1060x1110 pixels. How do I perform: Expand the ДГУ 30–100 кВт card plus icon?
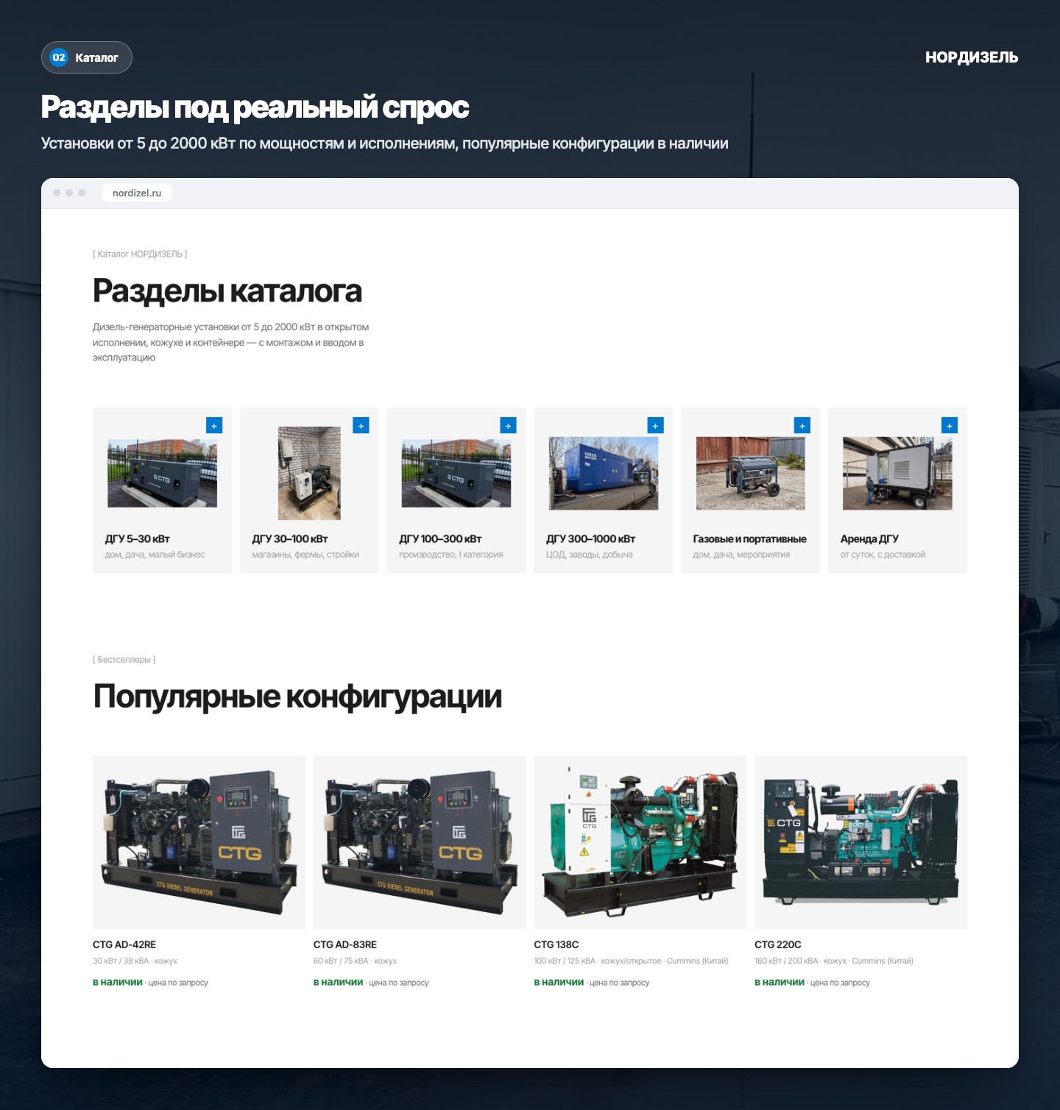(x=361, y=425)
